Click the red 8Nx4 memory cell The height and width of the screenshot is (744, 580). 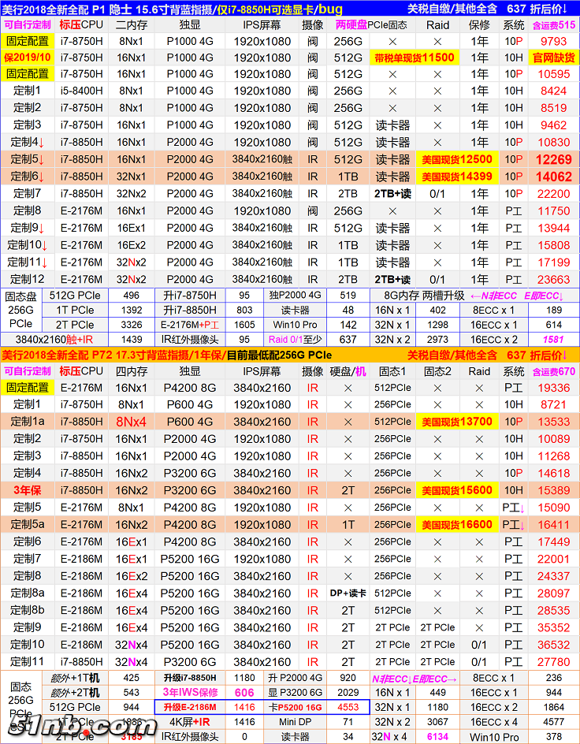point(132,422)
